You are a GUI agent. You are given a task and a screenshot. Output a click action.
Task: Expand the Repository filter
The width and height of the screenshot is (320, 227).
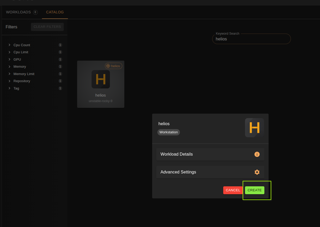[x=10, y=81]
